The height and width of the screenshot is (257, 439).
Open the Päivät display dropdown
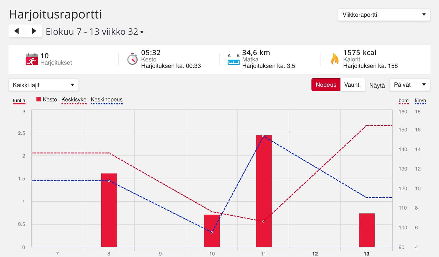[x=410, y=85]
